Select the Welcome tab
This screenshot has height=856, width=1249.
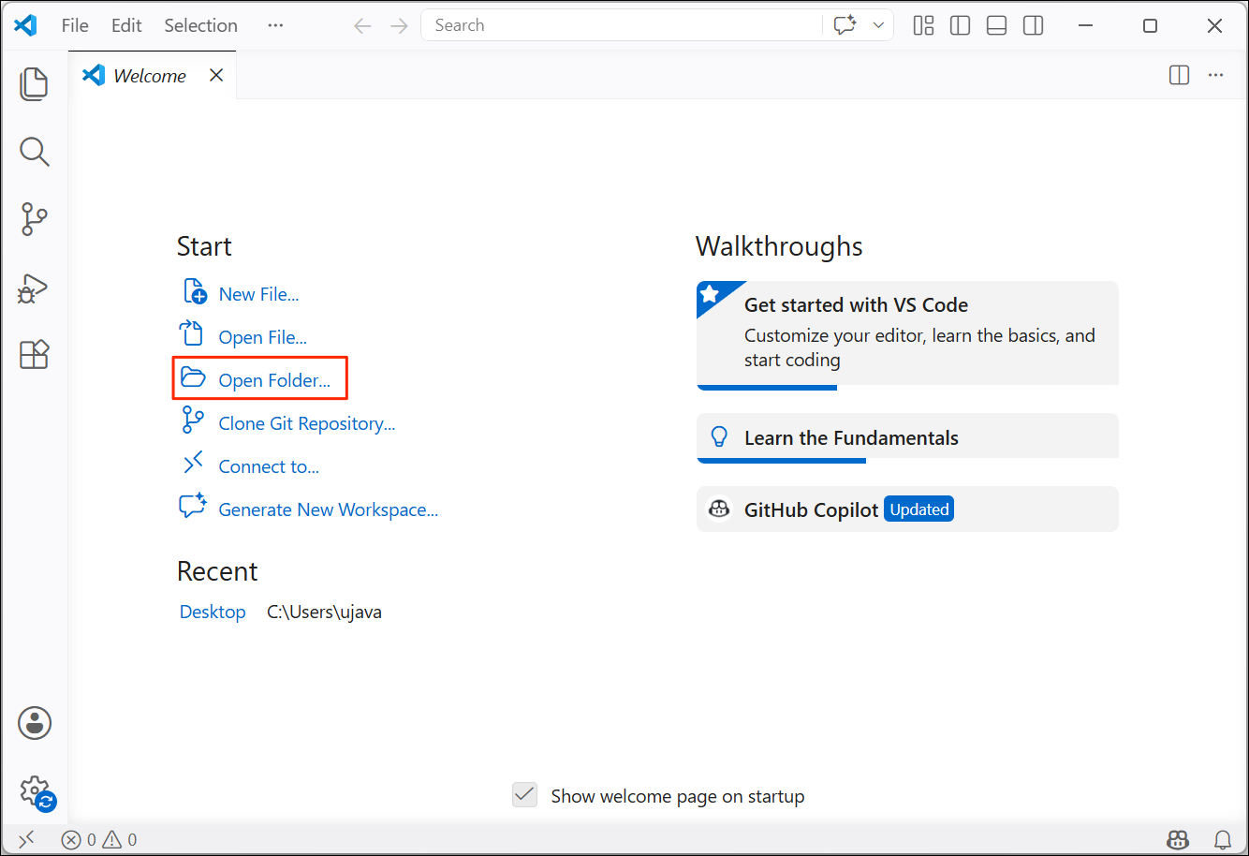152,75
